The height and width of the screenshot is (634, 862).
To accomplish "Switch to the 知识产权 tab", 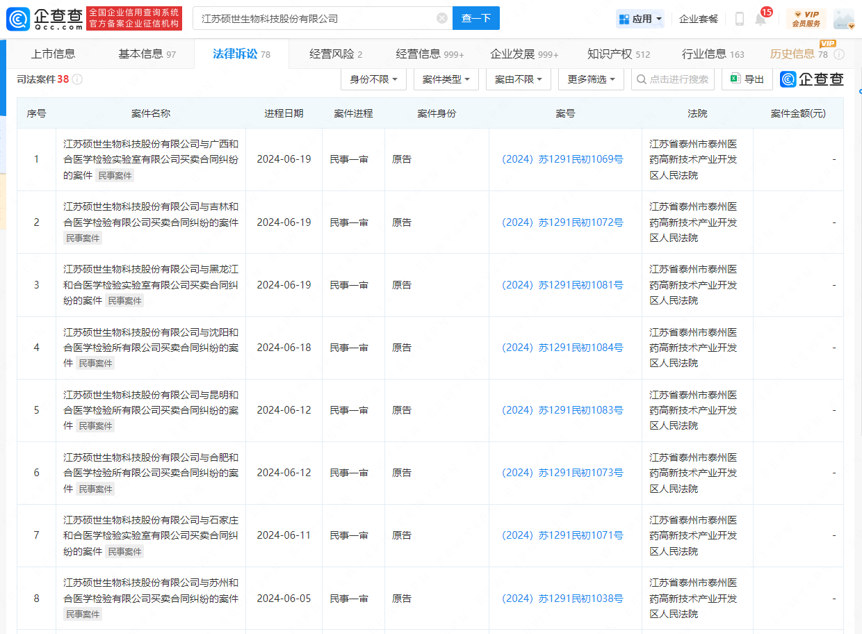I will coord(618,54).
